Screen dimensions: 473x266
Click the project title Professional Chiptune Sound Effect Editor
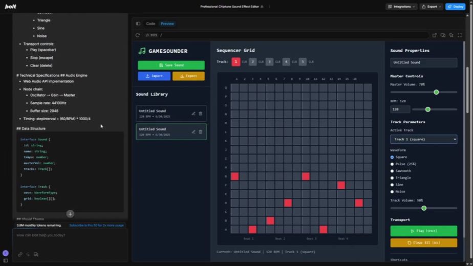coord(229,7)
